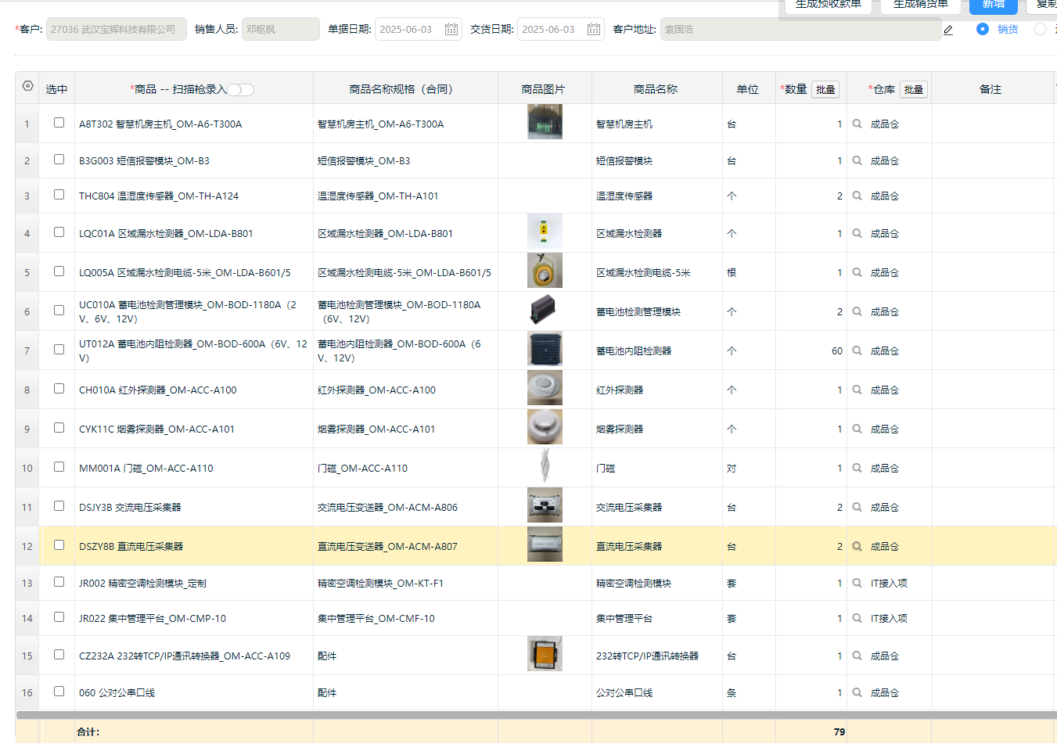This screenshot has width=1057, height=751.
Task: Click the 销售人员 field showing 邓枢枫
Action: pyautogui.click(x=281, y=29)
